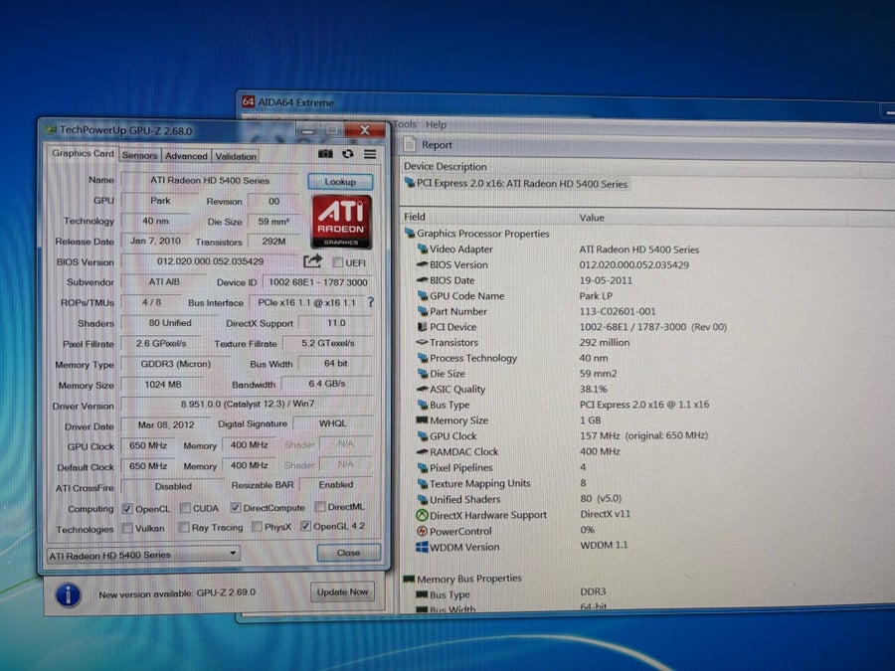Open the GPU-Z hamburger menu icon
The width and height of the screenshot is (895, 671).
370,154
